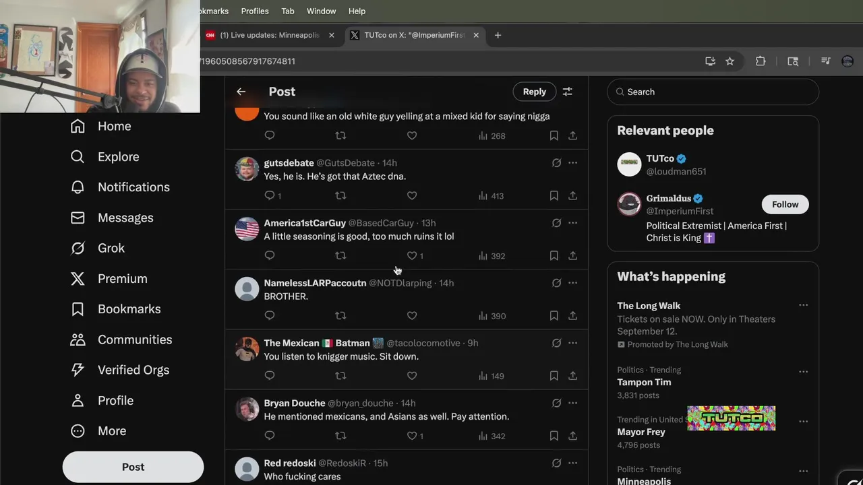Open options for The Long Walk promotion
The height and width of the screenshot is (485, 863).
(x=803, y=305)
